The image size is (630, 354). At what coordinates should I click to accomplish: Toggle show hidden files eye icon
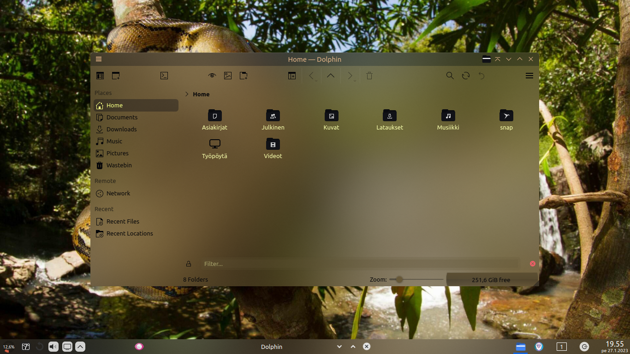[212, 76]
